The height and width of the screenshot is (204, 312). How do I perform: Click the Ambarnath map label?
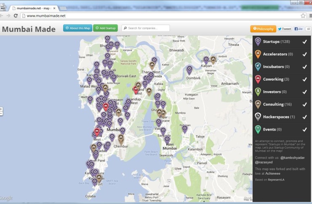pyautogui.click(x=230, y=84)
